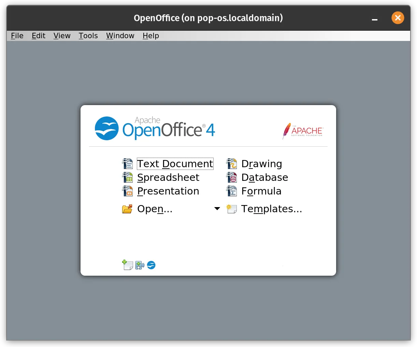Open the View menu

point(62,35)
